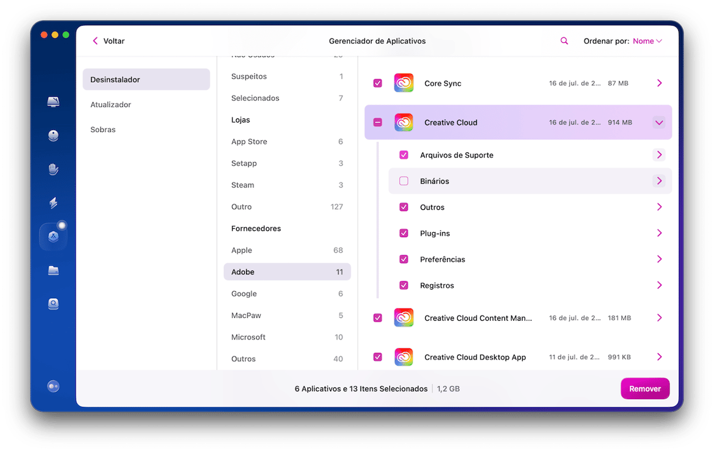Expand Creative Cloud Content Manager chevron
The height and width of the screenshot is (452, 714).
point(659,318)
